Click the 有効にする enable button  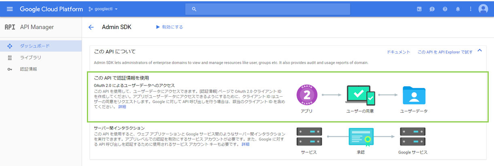169,27
